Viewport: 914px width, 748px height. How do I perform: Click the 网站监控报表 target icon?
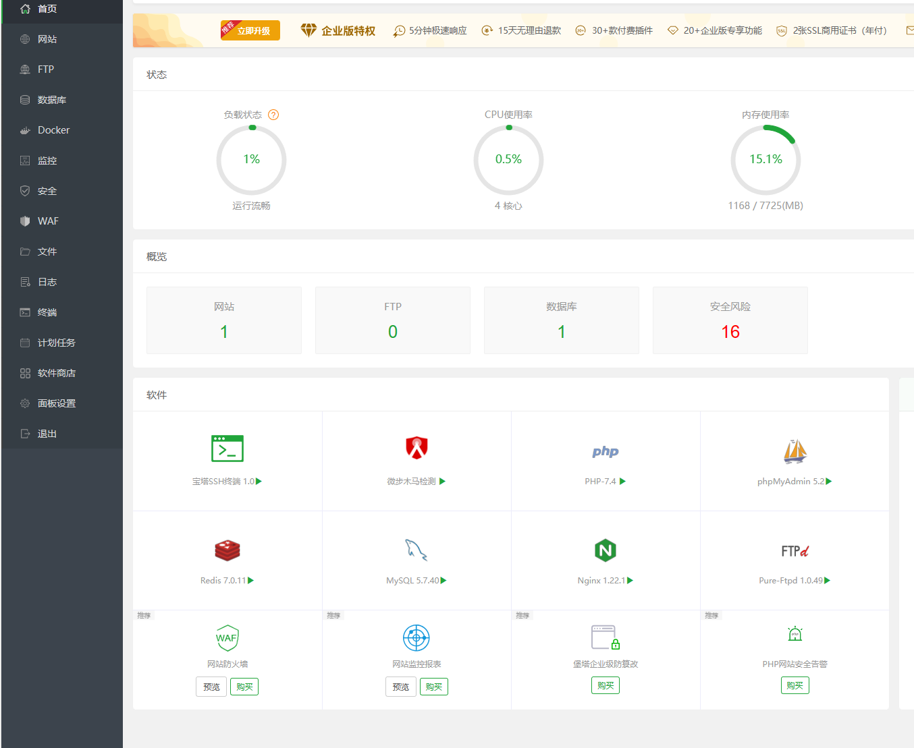tap(416, 637)
